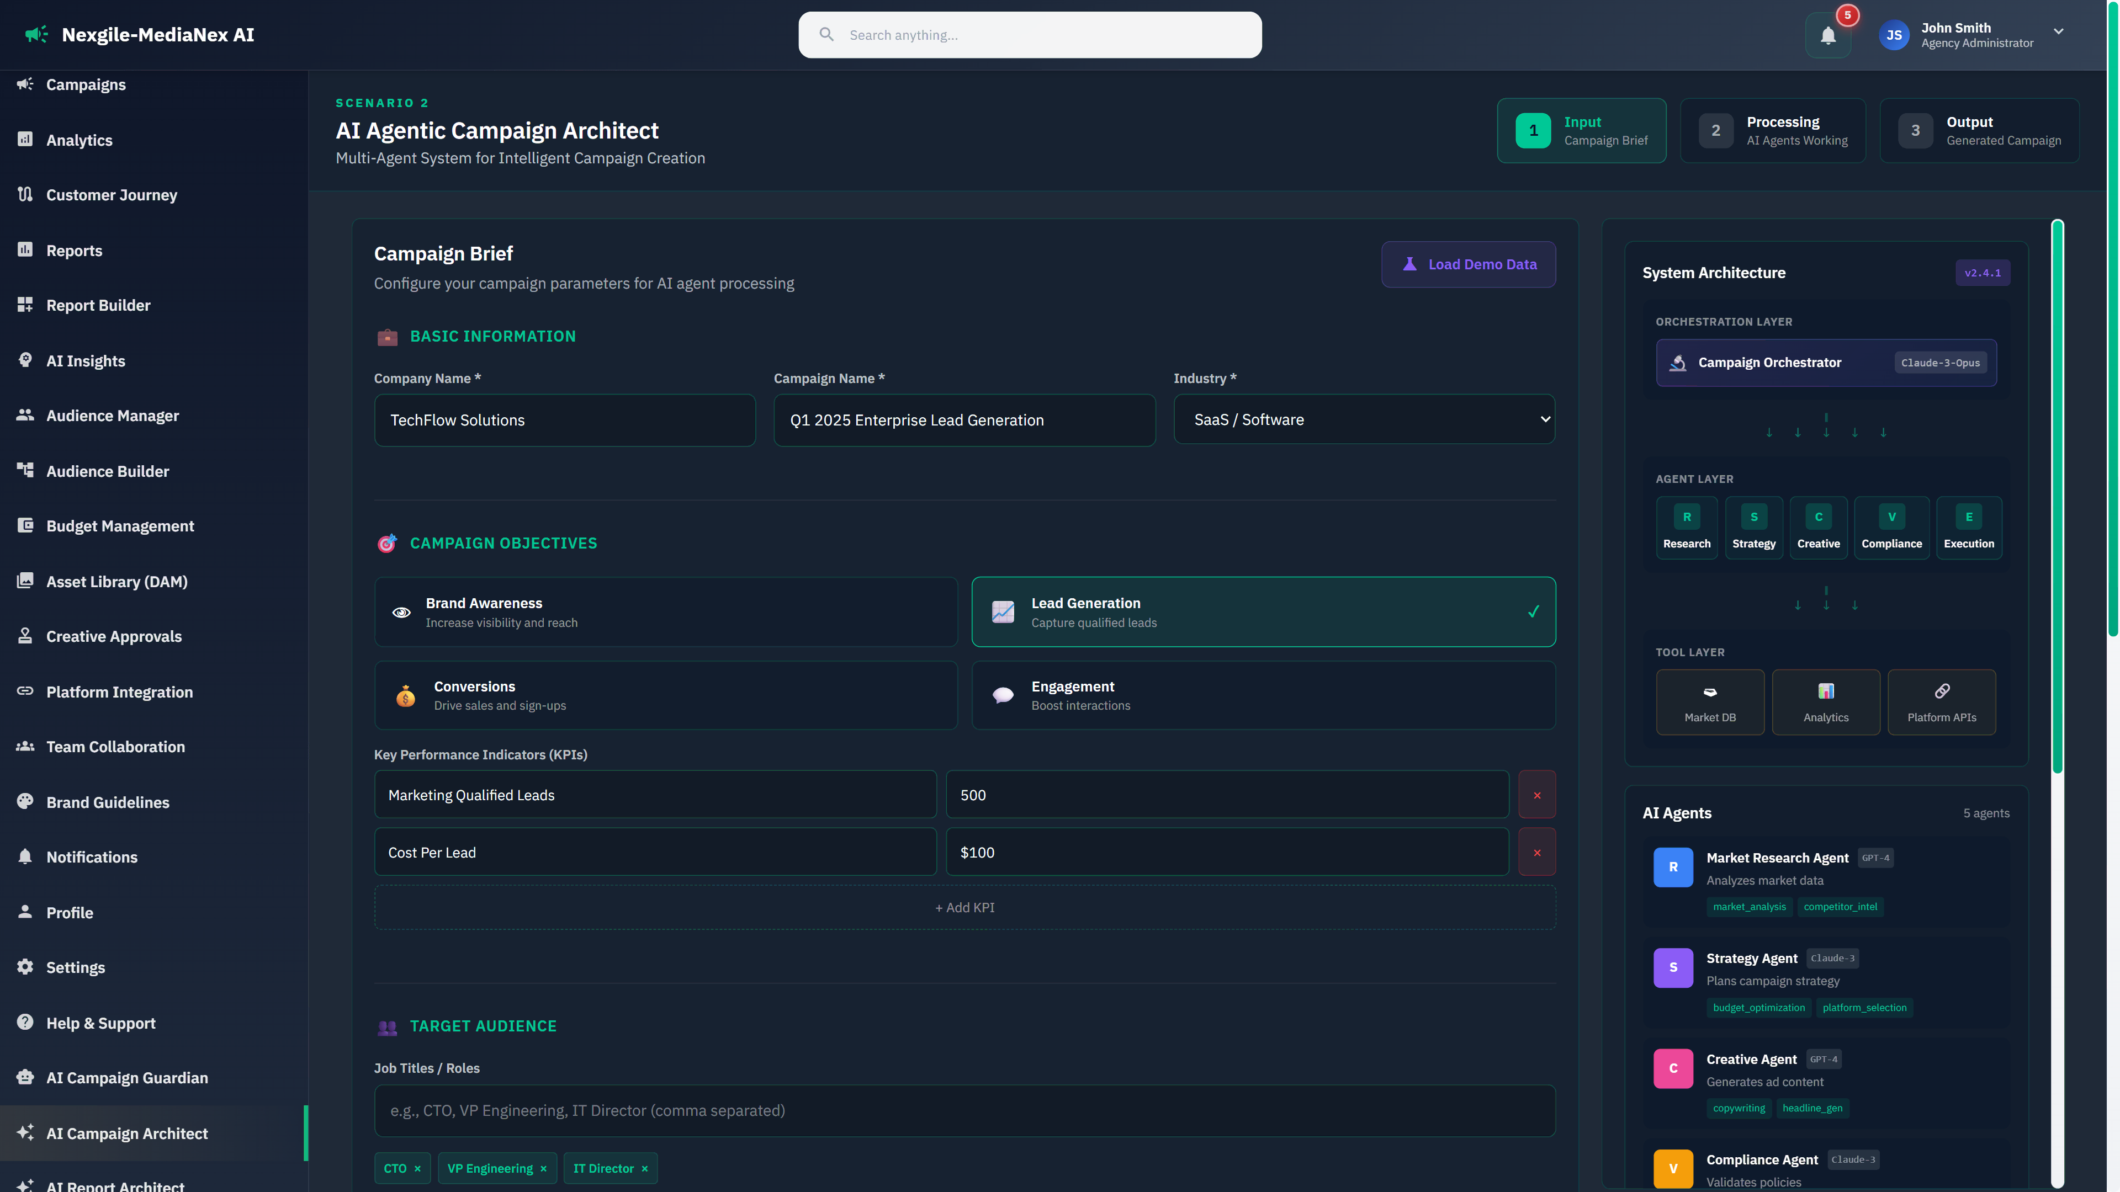Screen dimensions: 2120x1192
Task: Click Add KPI below the KPI list
Action: pyautogui.click(x=964, y=907)
